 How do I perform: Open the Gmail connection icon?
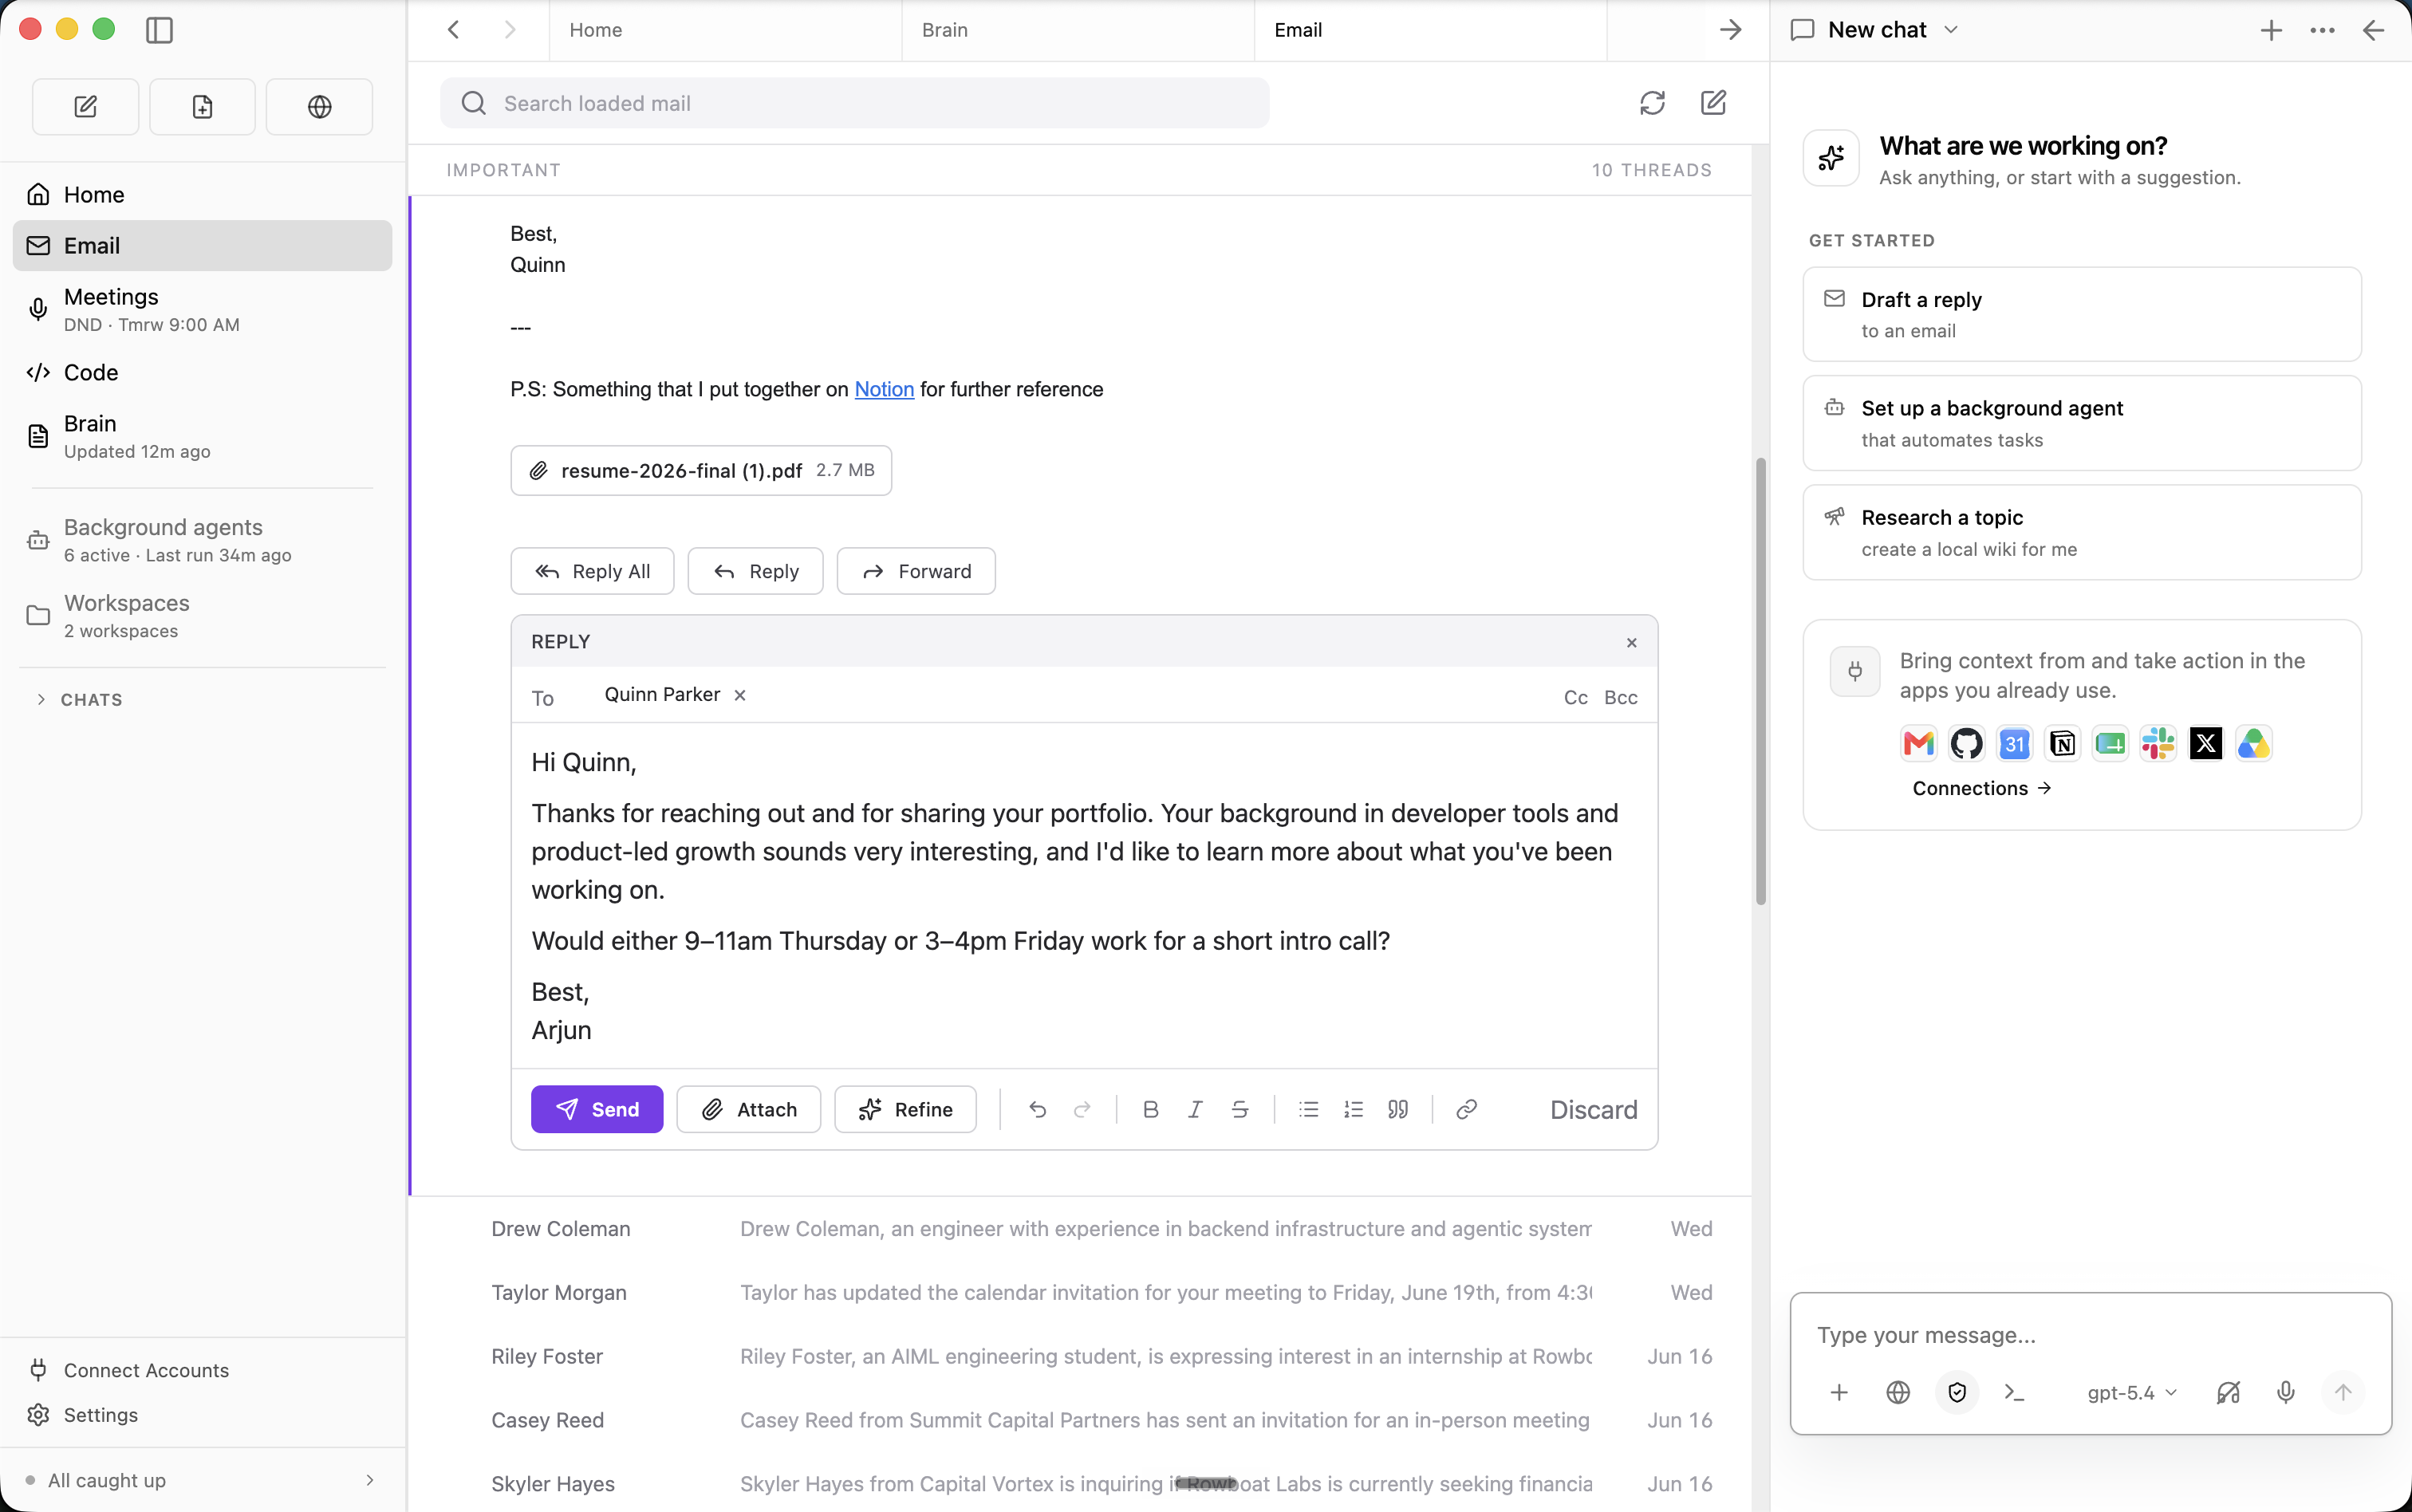click(1918, 743)
